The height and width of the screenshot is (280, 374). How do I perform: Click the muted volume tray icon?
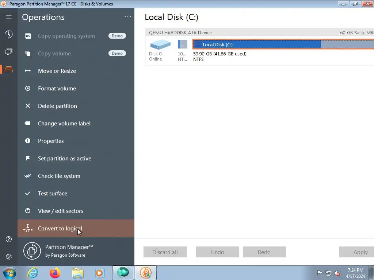click(337, 273)
